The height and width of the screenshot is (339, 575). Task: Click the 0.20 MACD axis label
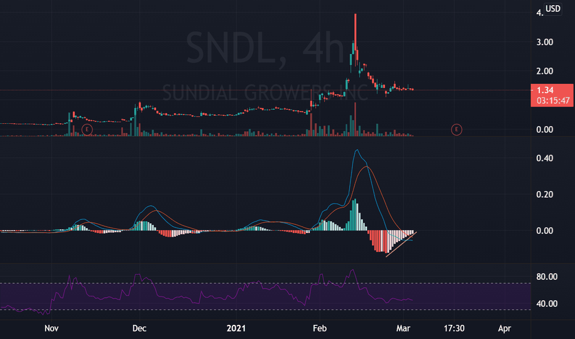click(545, 194)
